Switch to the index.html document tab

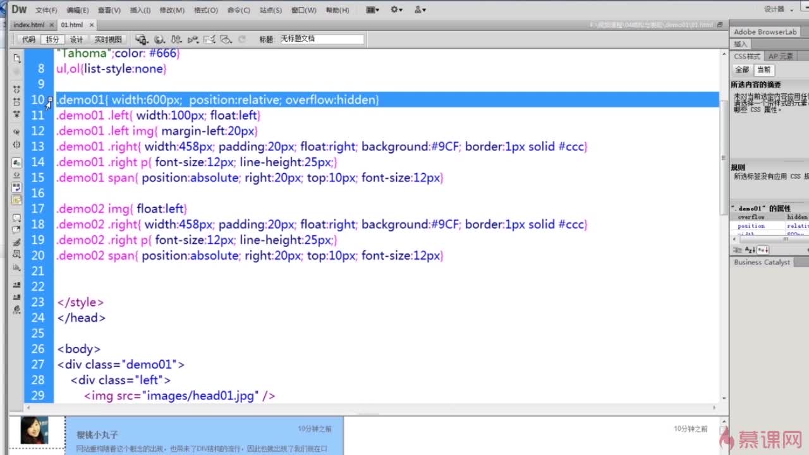[x=28, y=25]
